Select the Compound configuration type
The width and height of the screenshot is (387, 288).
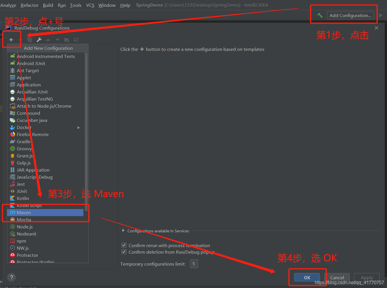tap(46, 113)
